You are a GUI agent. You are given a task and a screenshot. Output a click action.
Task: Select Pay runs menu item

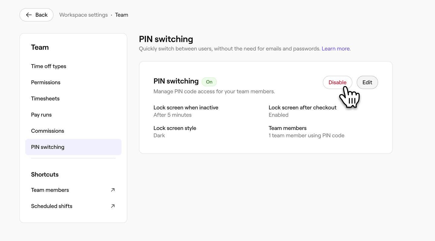tap(41, 115)
